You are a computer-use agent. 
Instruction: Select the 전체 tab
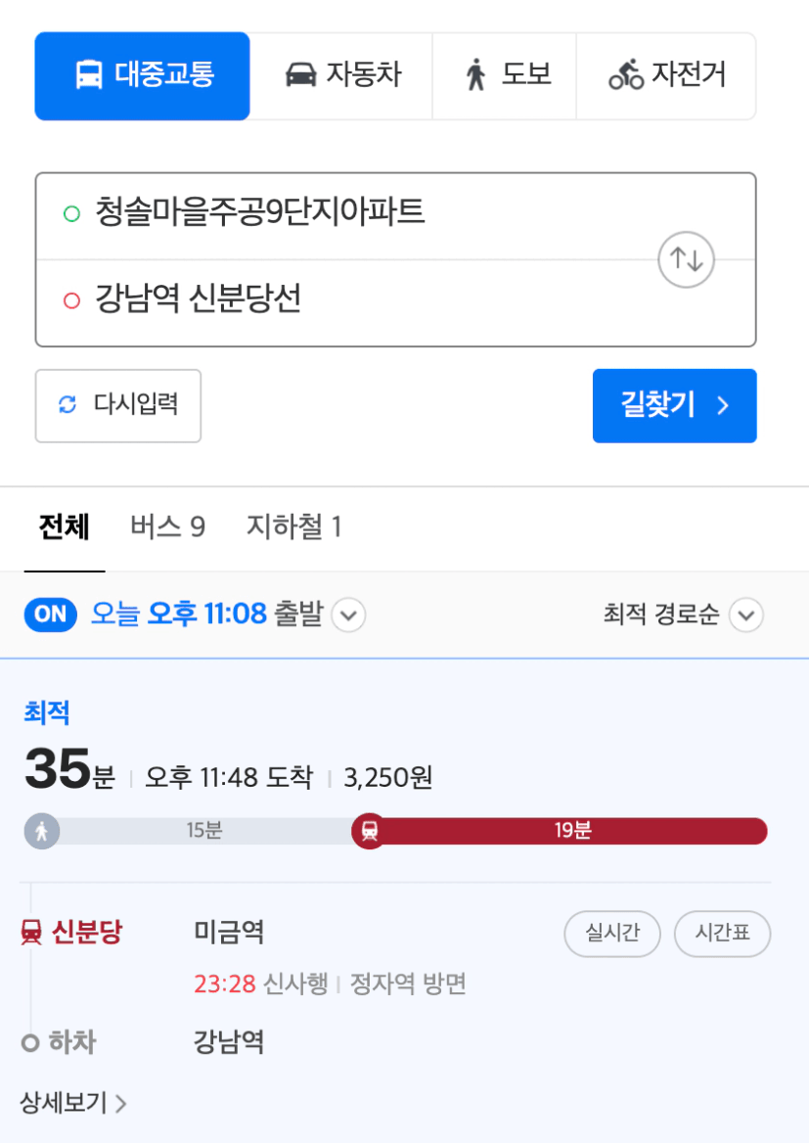tap(65, 526)
